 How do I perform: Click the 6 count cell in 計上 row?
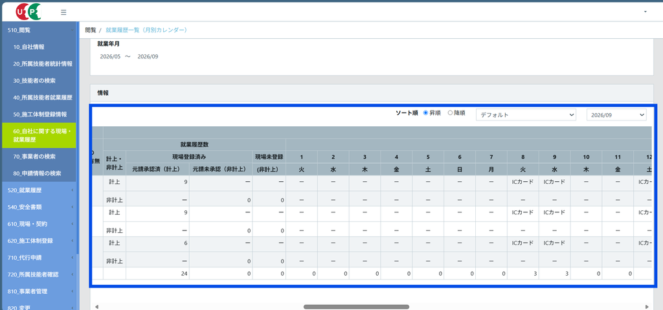[157, 244]
